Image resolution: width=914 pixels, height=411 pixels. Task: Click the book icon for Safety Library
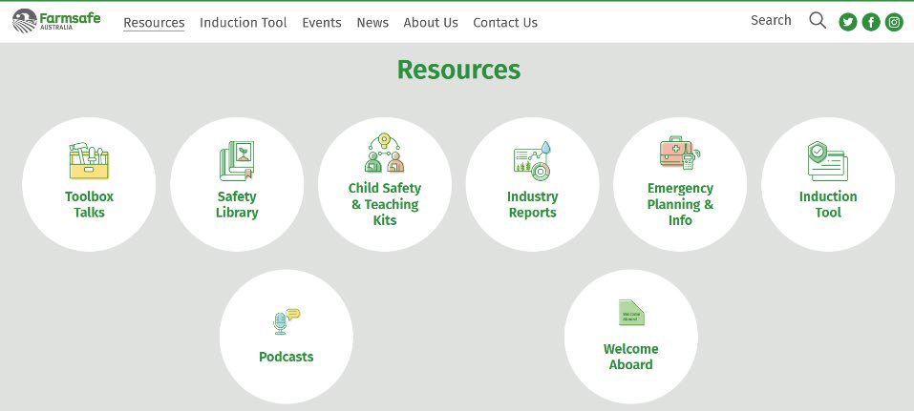237,160
